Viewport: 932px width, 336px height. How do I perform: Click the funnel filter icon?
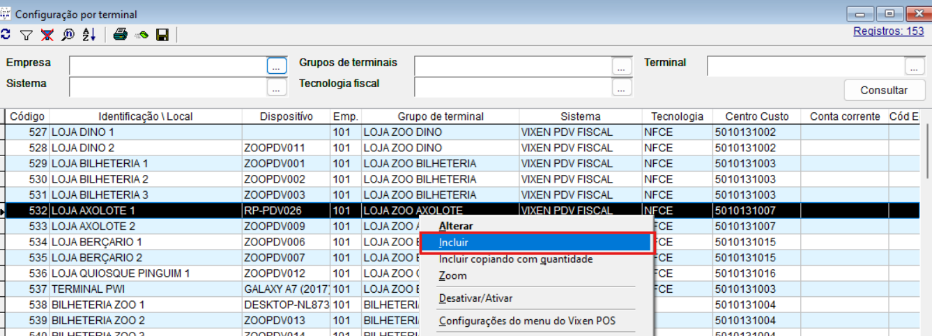(x=26, y=34)
